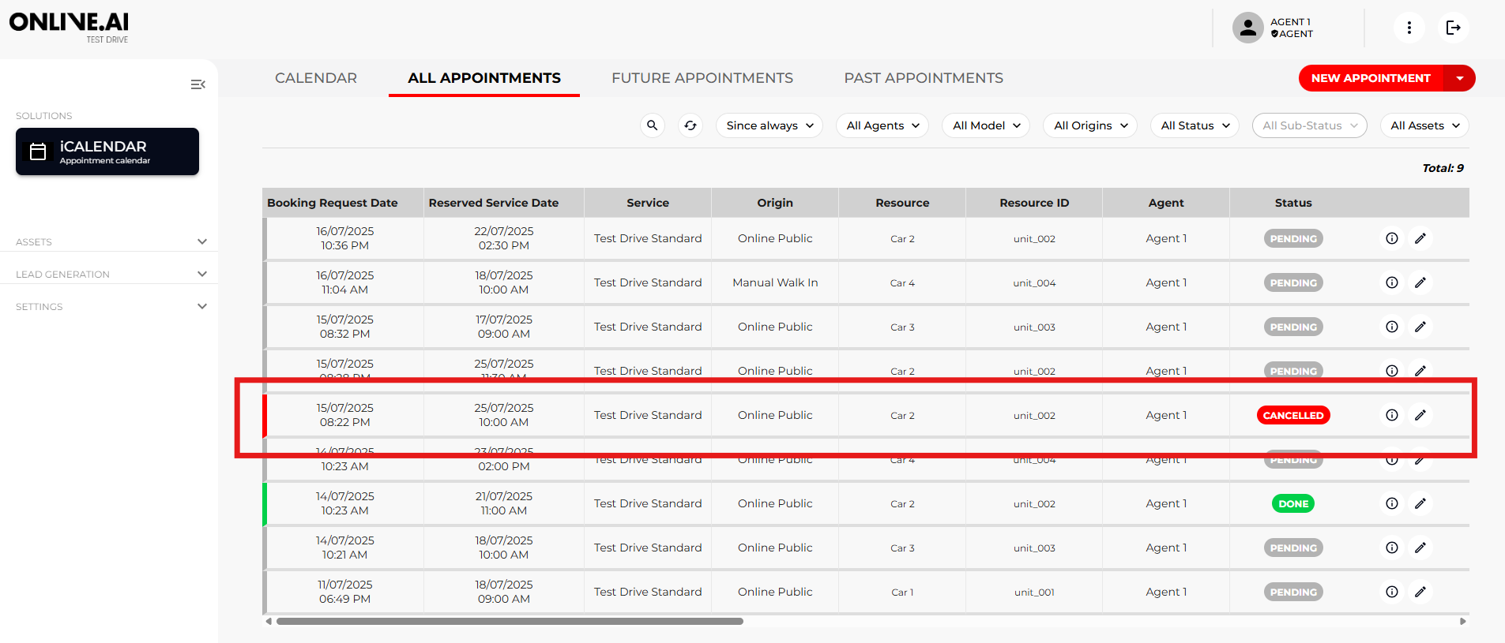The height and width of the screenshot is (643, 1505).
Task: Open info for the Manual Walk In appointment
Action: (x=1391, y=282)
